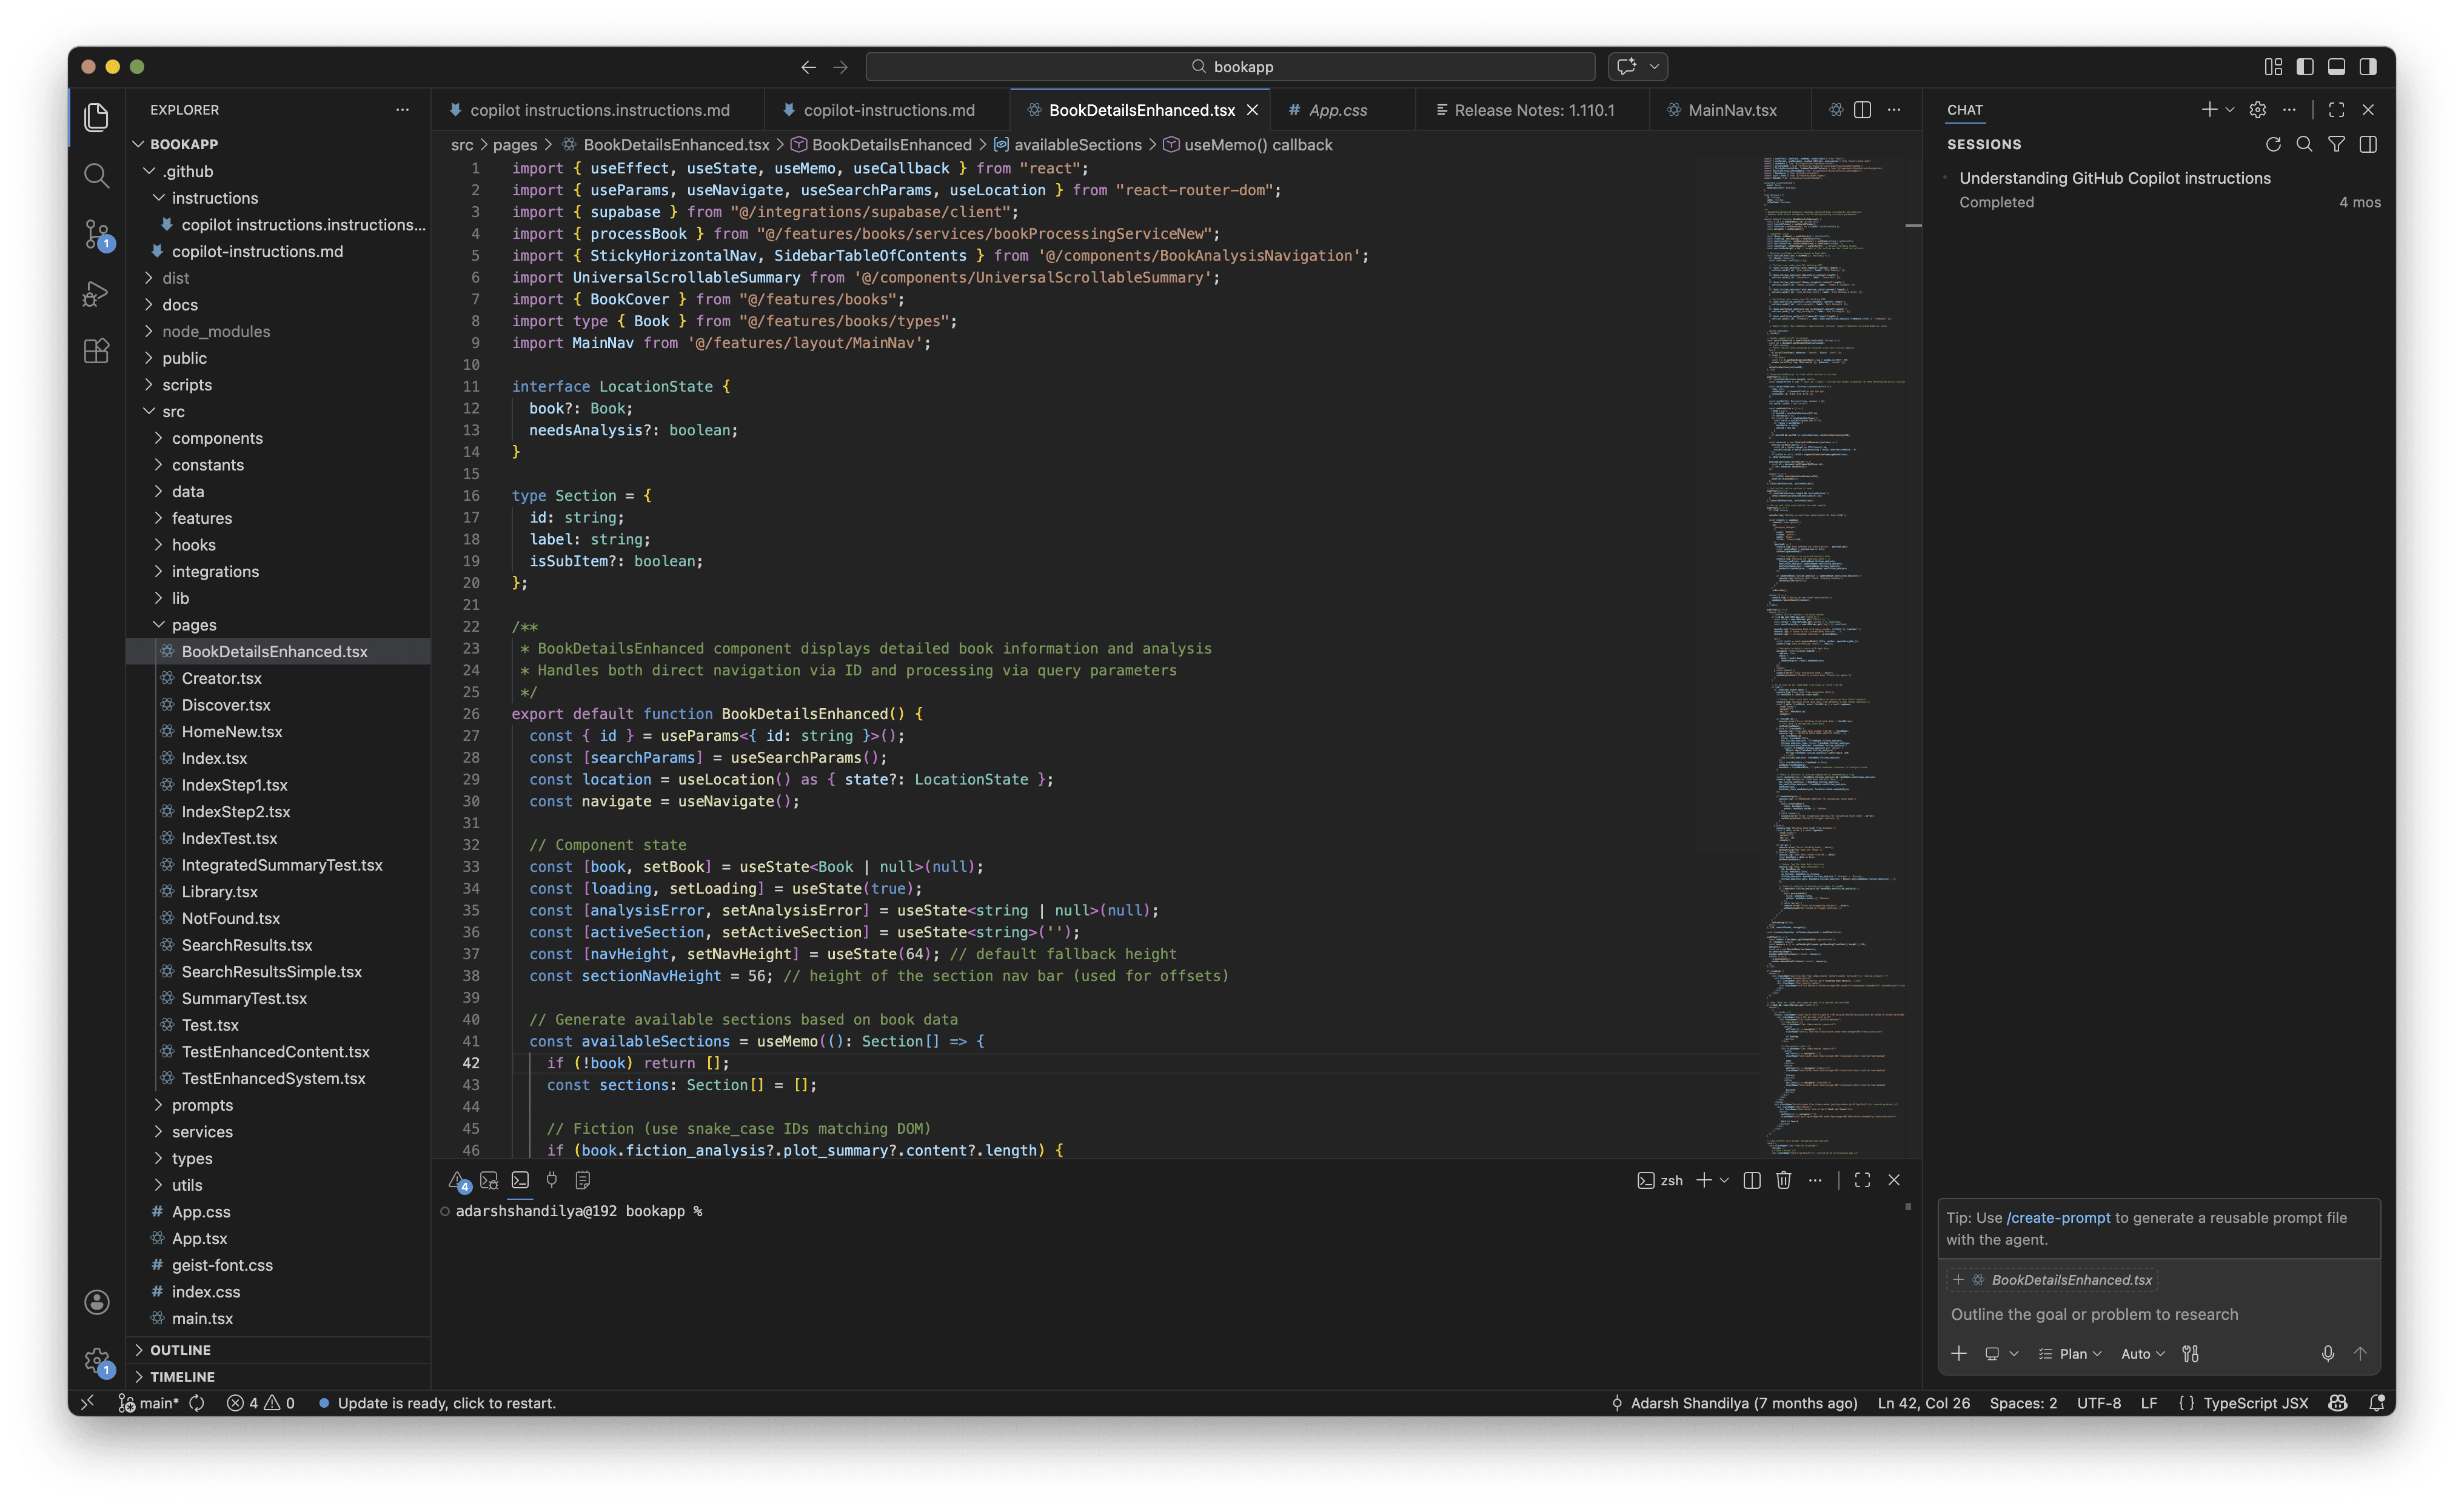Open the Run and Debug view

[96, 293]
